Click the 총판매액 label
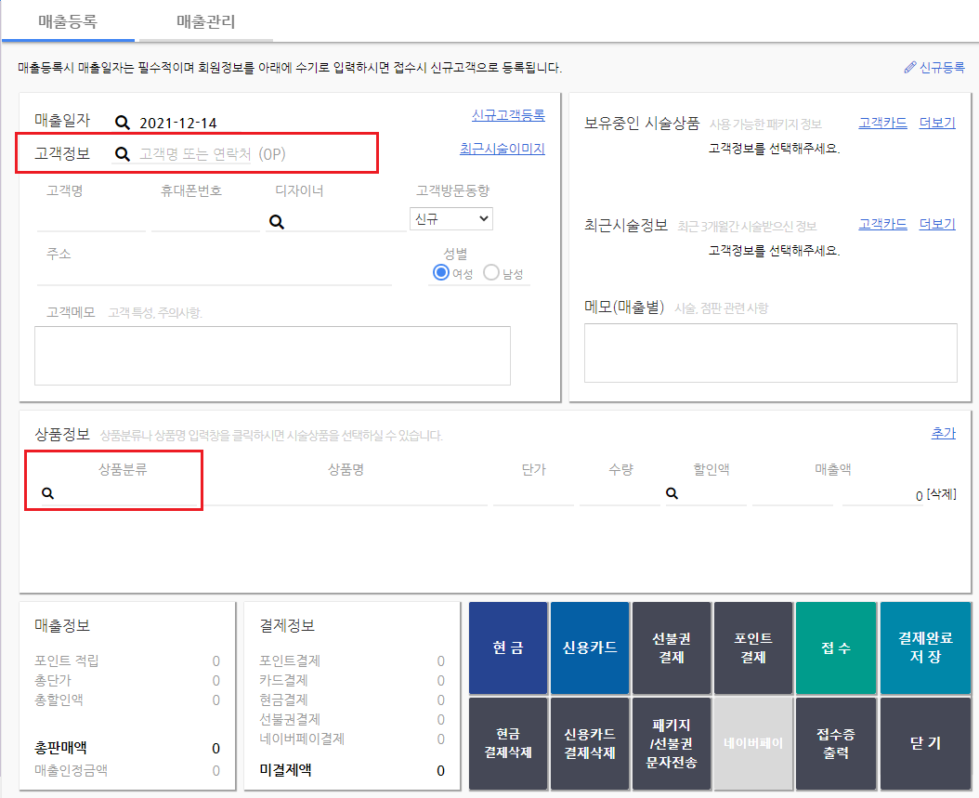This screenshot has width=979, height=798. click(60, 748)
